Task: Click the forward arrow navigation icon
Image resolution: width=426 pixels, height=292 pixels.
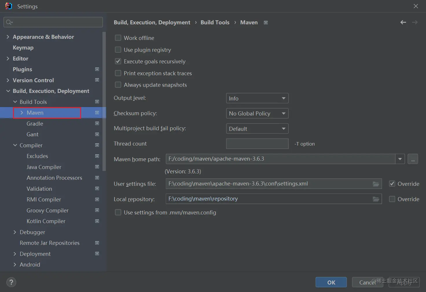Action: coord(415,22)
